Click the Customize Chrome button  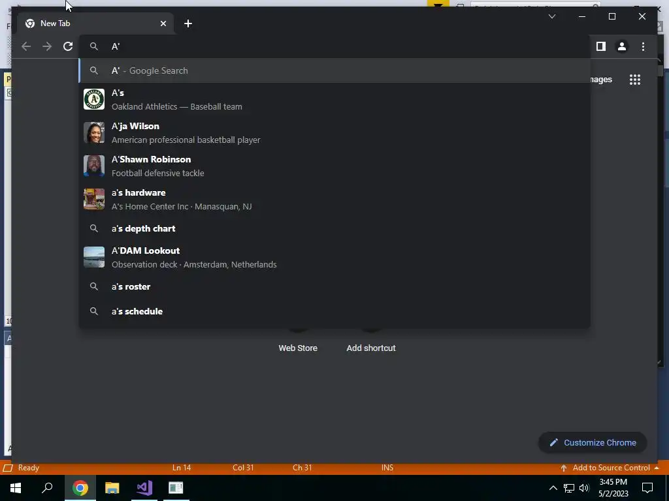593,443
